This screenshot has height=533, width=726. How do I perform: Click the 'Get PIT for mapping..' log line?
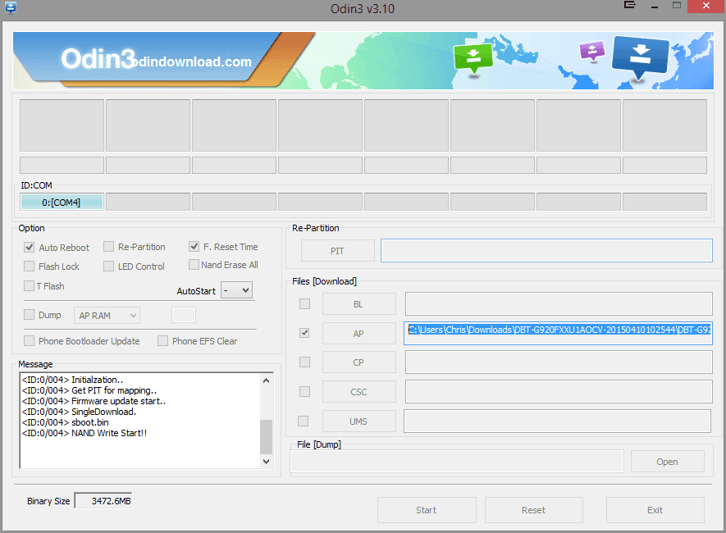click(89, 390)
